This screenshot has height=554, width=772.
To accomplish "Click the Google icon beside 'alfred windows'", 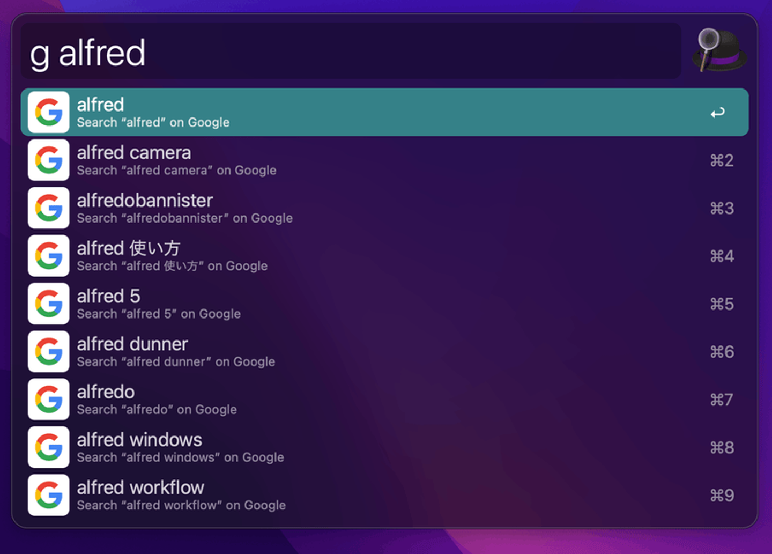I will coord(49,447).
